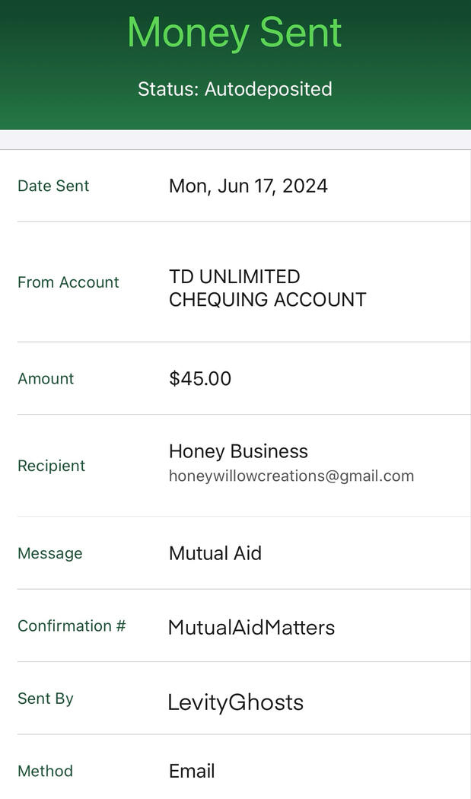The height and width of the screenshot is (799, 471).
Task: Select the Mutual Aid message text
Action: [x=215, y=553]
